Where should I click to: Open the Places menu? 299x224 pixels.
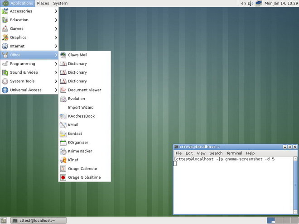(43, 3)
